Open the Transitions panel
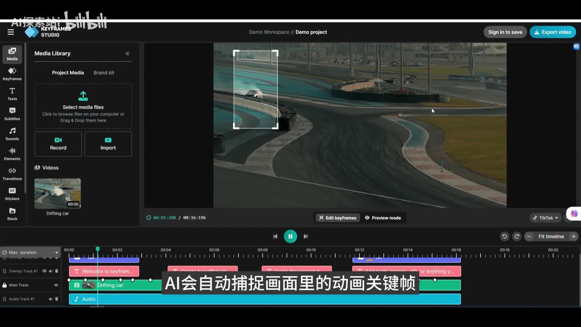The width and height of the screenshot is (581, 327). click(12, 174)
